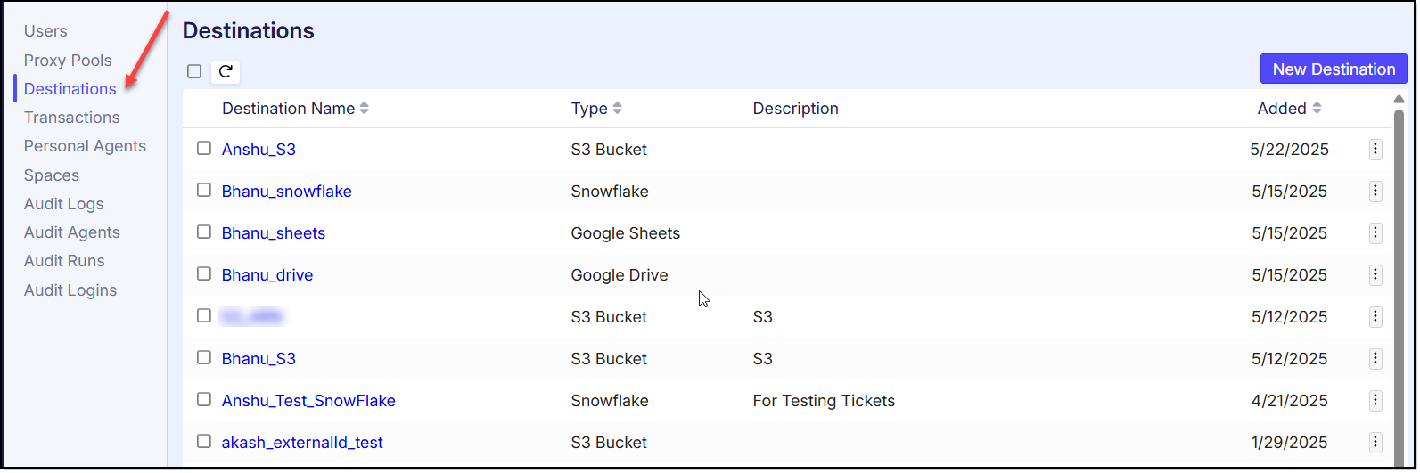Click the refresh icon above the table
The width and height of the screenshot is (1420, 473).
(x=226, y=71)
